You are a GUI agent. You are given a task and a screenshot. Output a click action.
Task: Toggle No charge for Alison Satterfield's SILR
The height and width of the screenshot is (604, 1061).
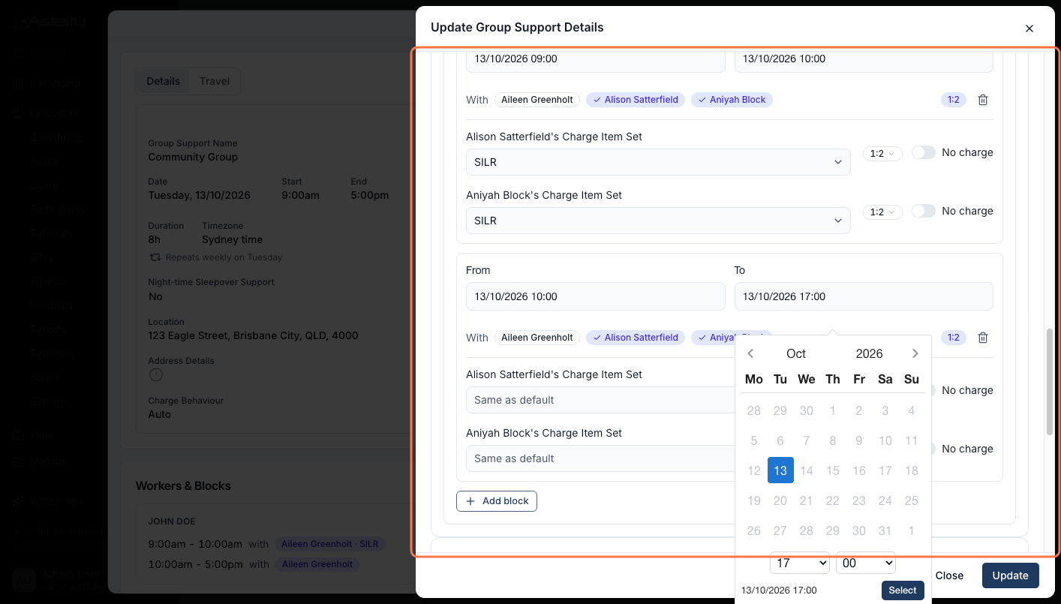[924, 152]
